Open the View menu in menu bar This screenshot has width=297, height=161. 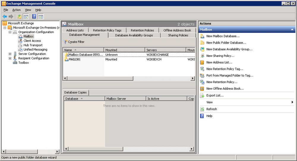pos(28,10)
